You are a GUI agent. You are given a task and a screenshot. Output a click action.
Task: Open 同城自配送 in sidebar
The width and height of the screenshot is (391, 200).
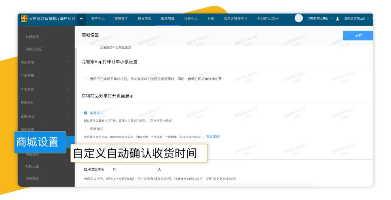pyautogui.click(x=34, y=49)
